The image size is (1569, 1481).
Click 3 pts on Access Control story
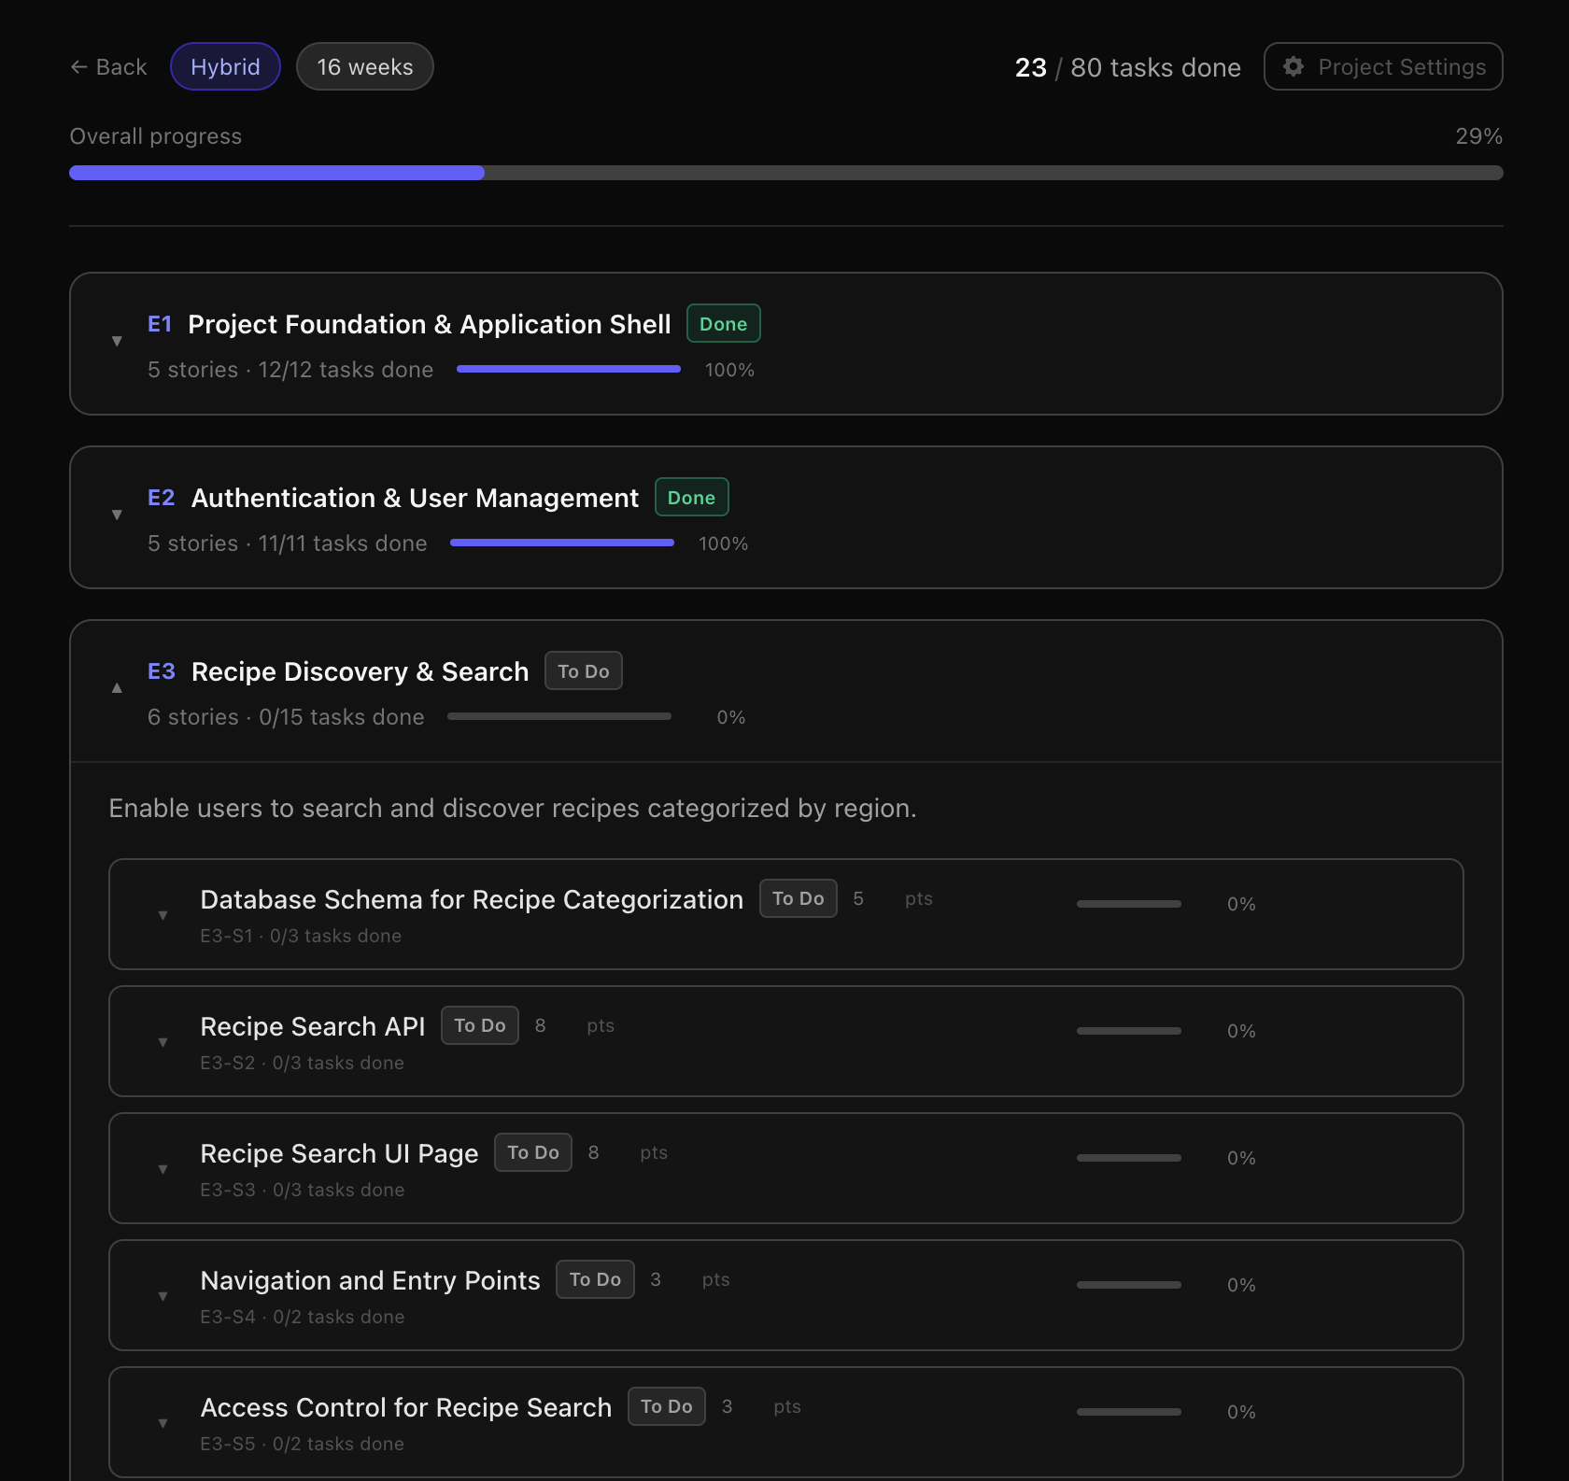tap(761, 1406)
